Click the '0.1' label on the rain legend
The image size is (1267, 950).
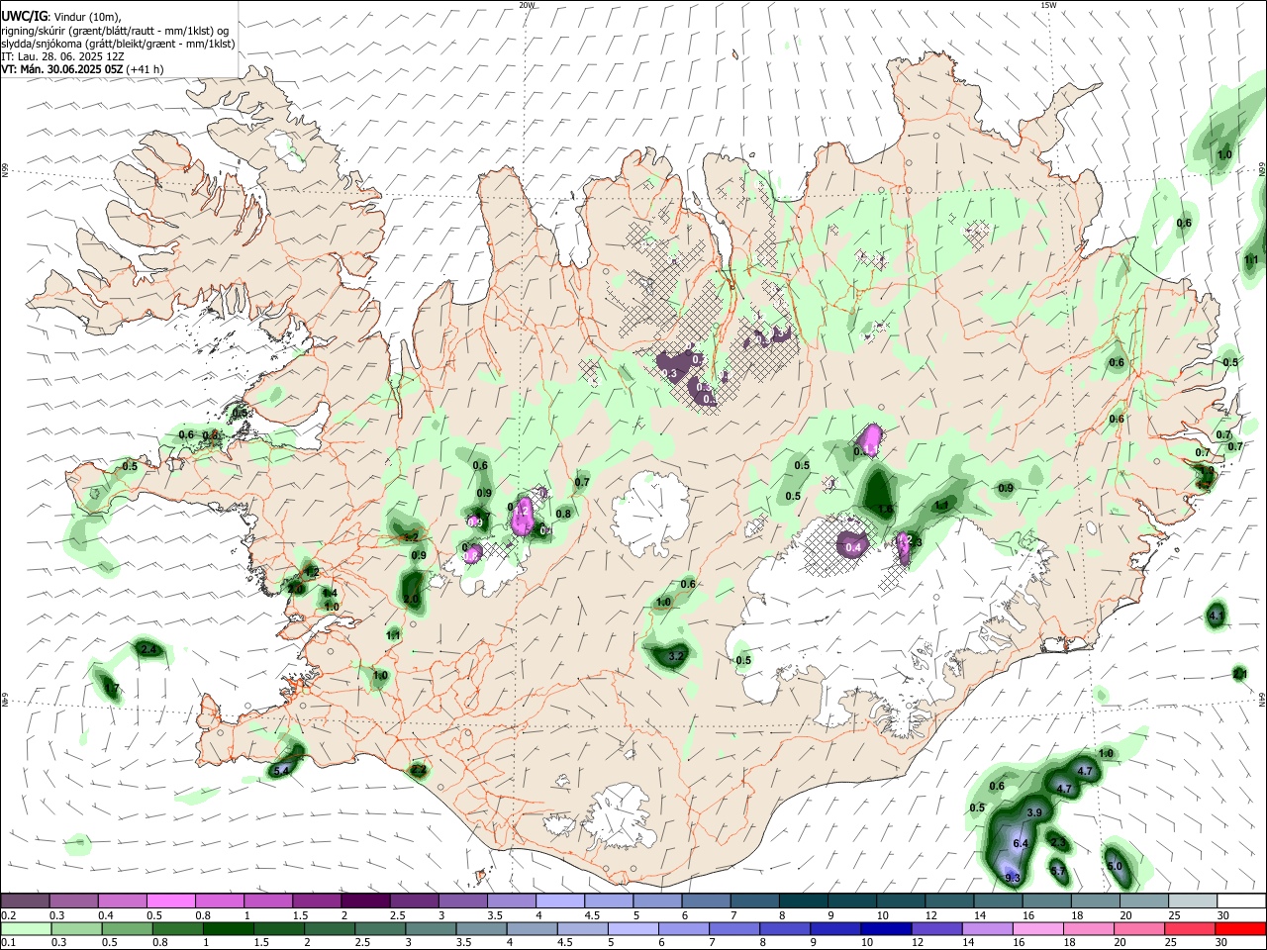point(8,942)
